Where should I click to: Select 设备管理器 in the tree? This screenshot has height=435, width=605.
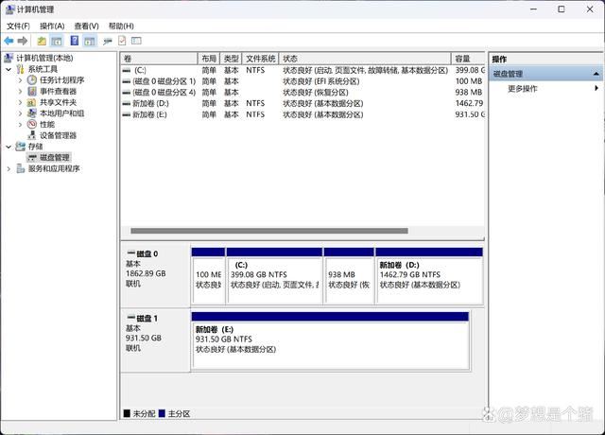tap(58, 135)
